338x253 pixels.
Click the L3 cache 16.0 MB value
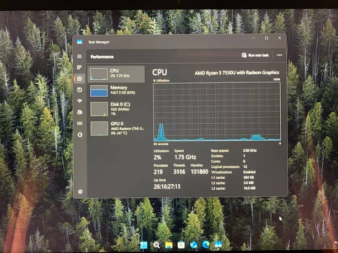pos(249,188)
